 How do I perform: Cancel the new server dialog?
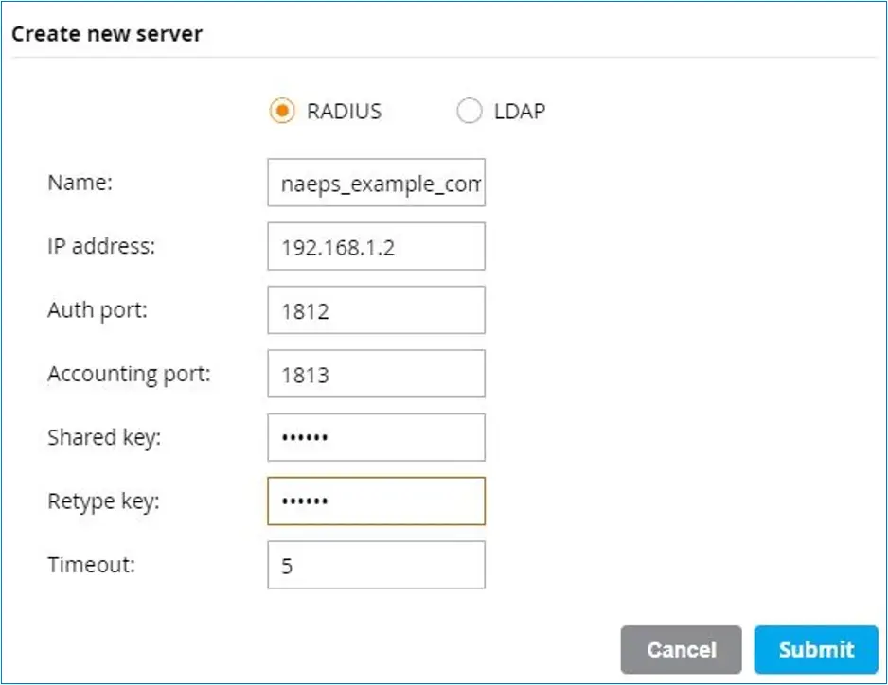681,649
